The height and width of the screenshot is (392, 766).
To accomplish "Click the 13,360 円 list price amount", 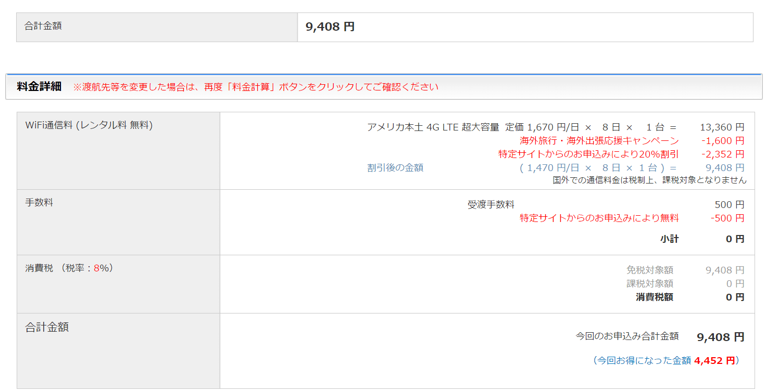I will coord(722,127).
